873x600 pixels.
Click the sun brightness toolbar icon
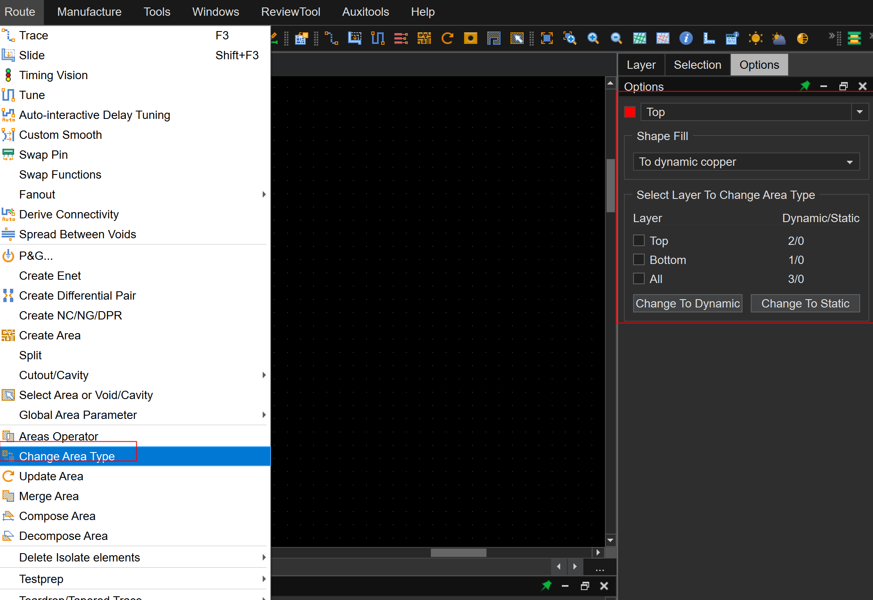coord(755,39)
